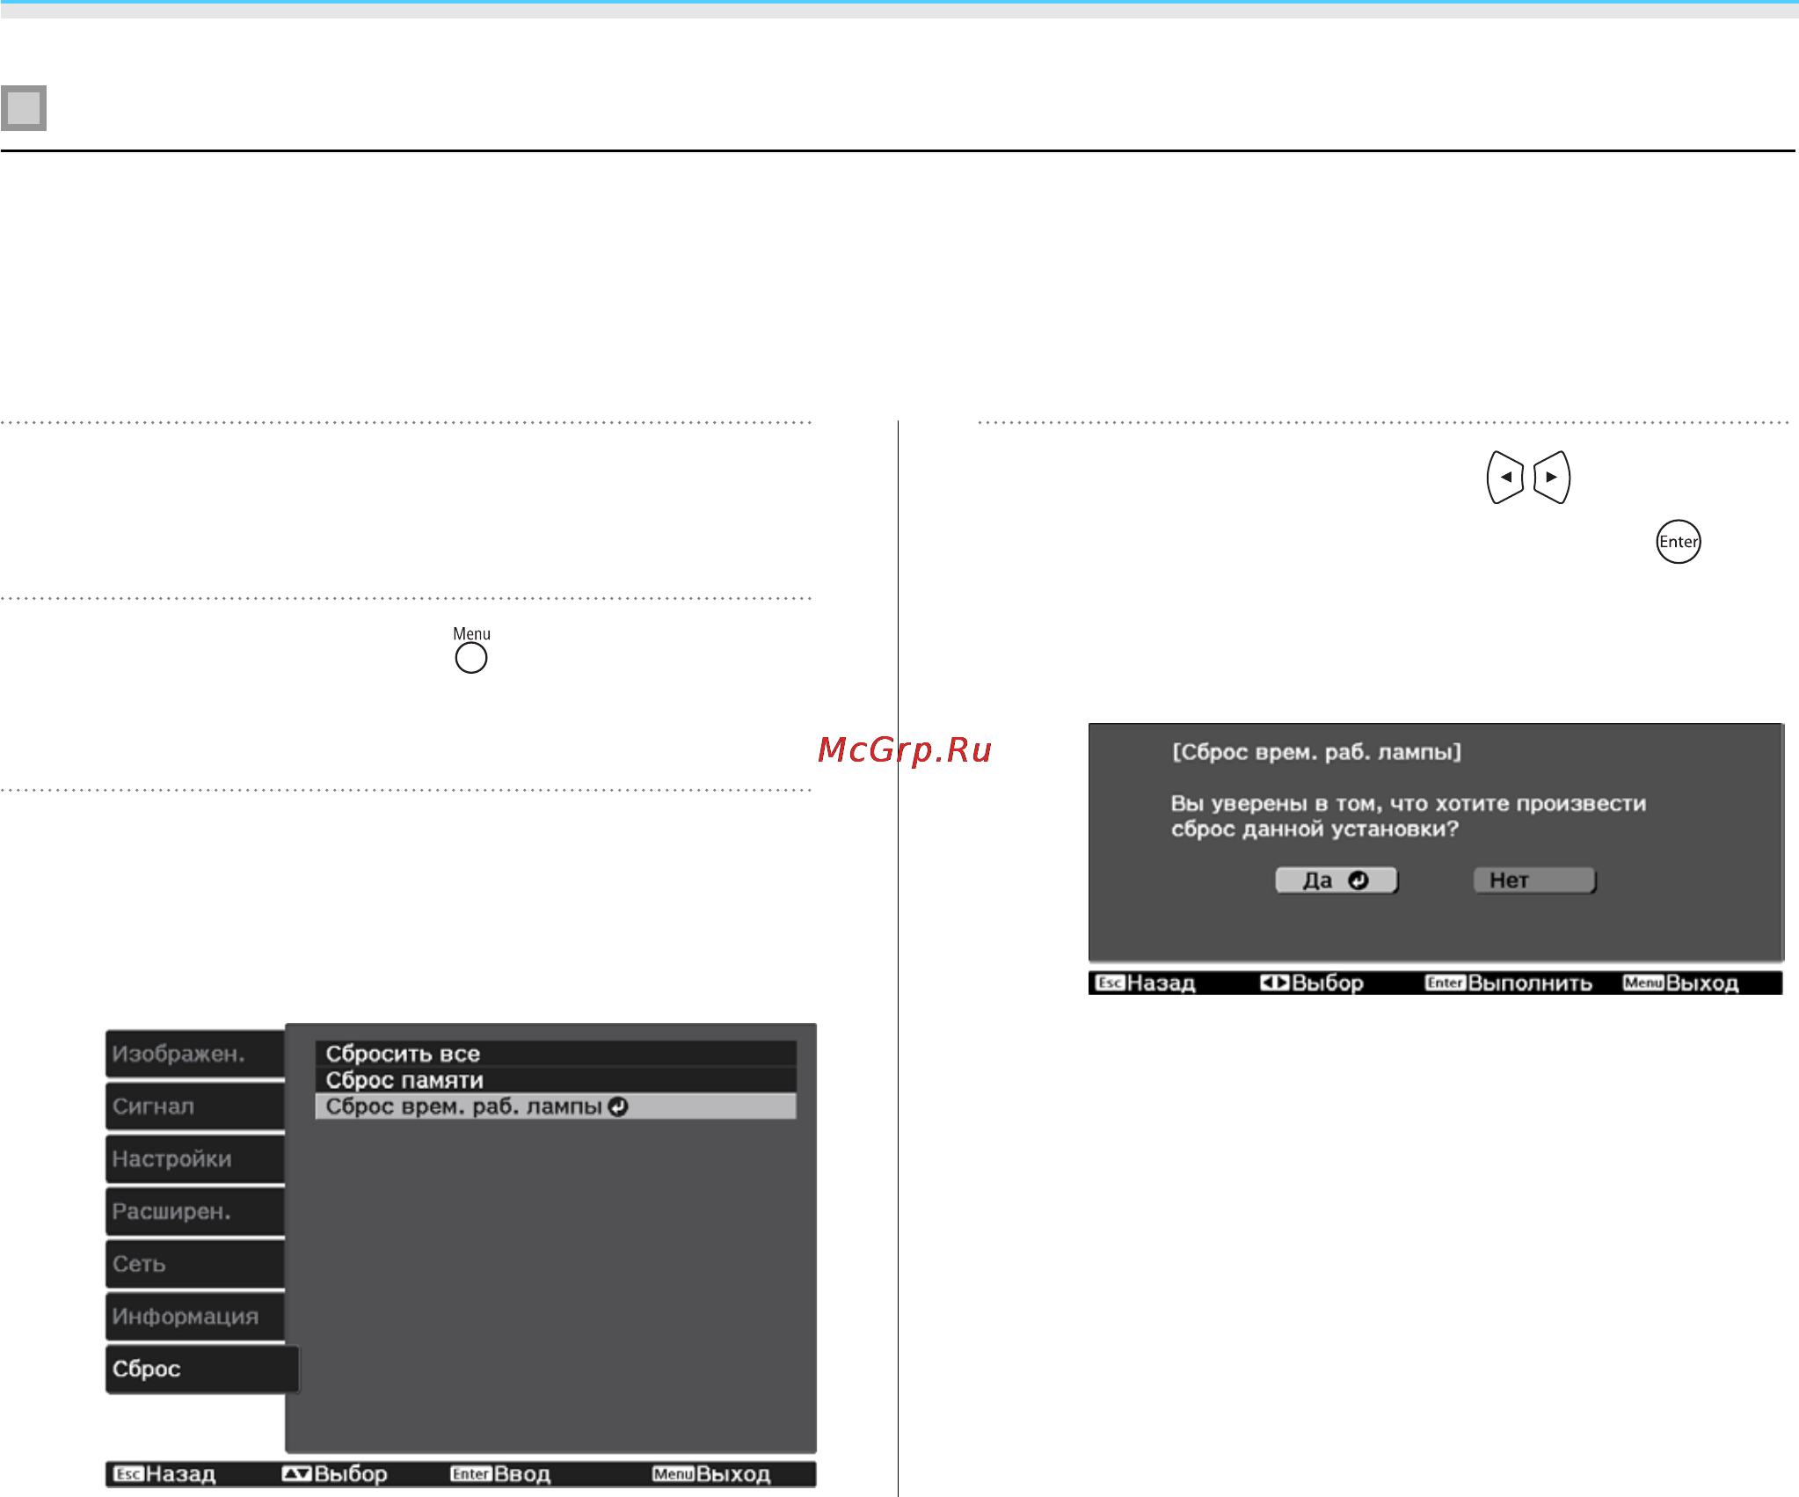Switch to the Расширен. menu tab
This screenshot has width=1799, height=1497.
pyautogui.click(x=195, y=1211)
